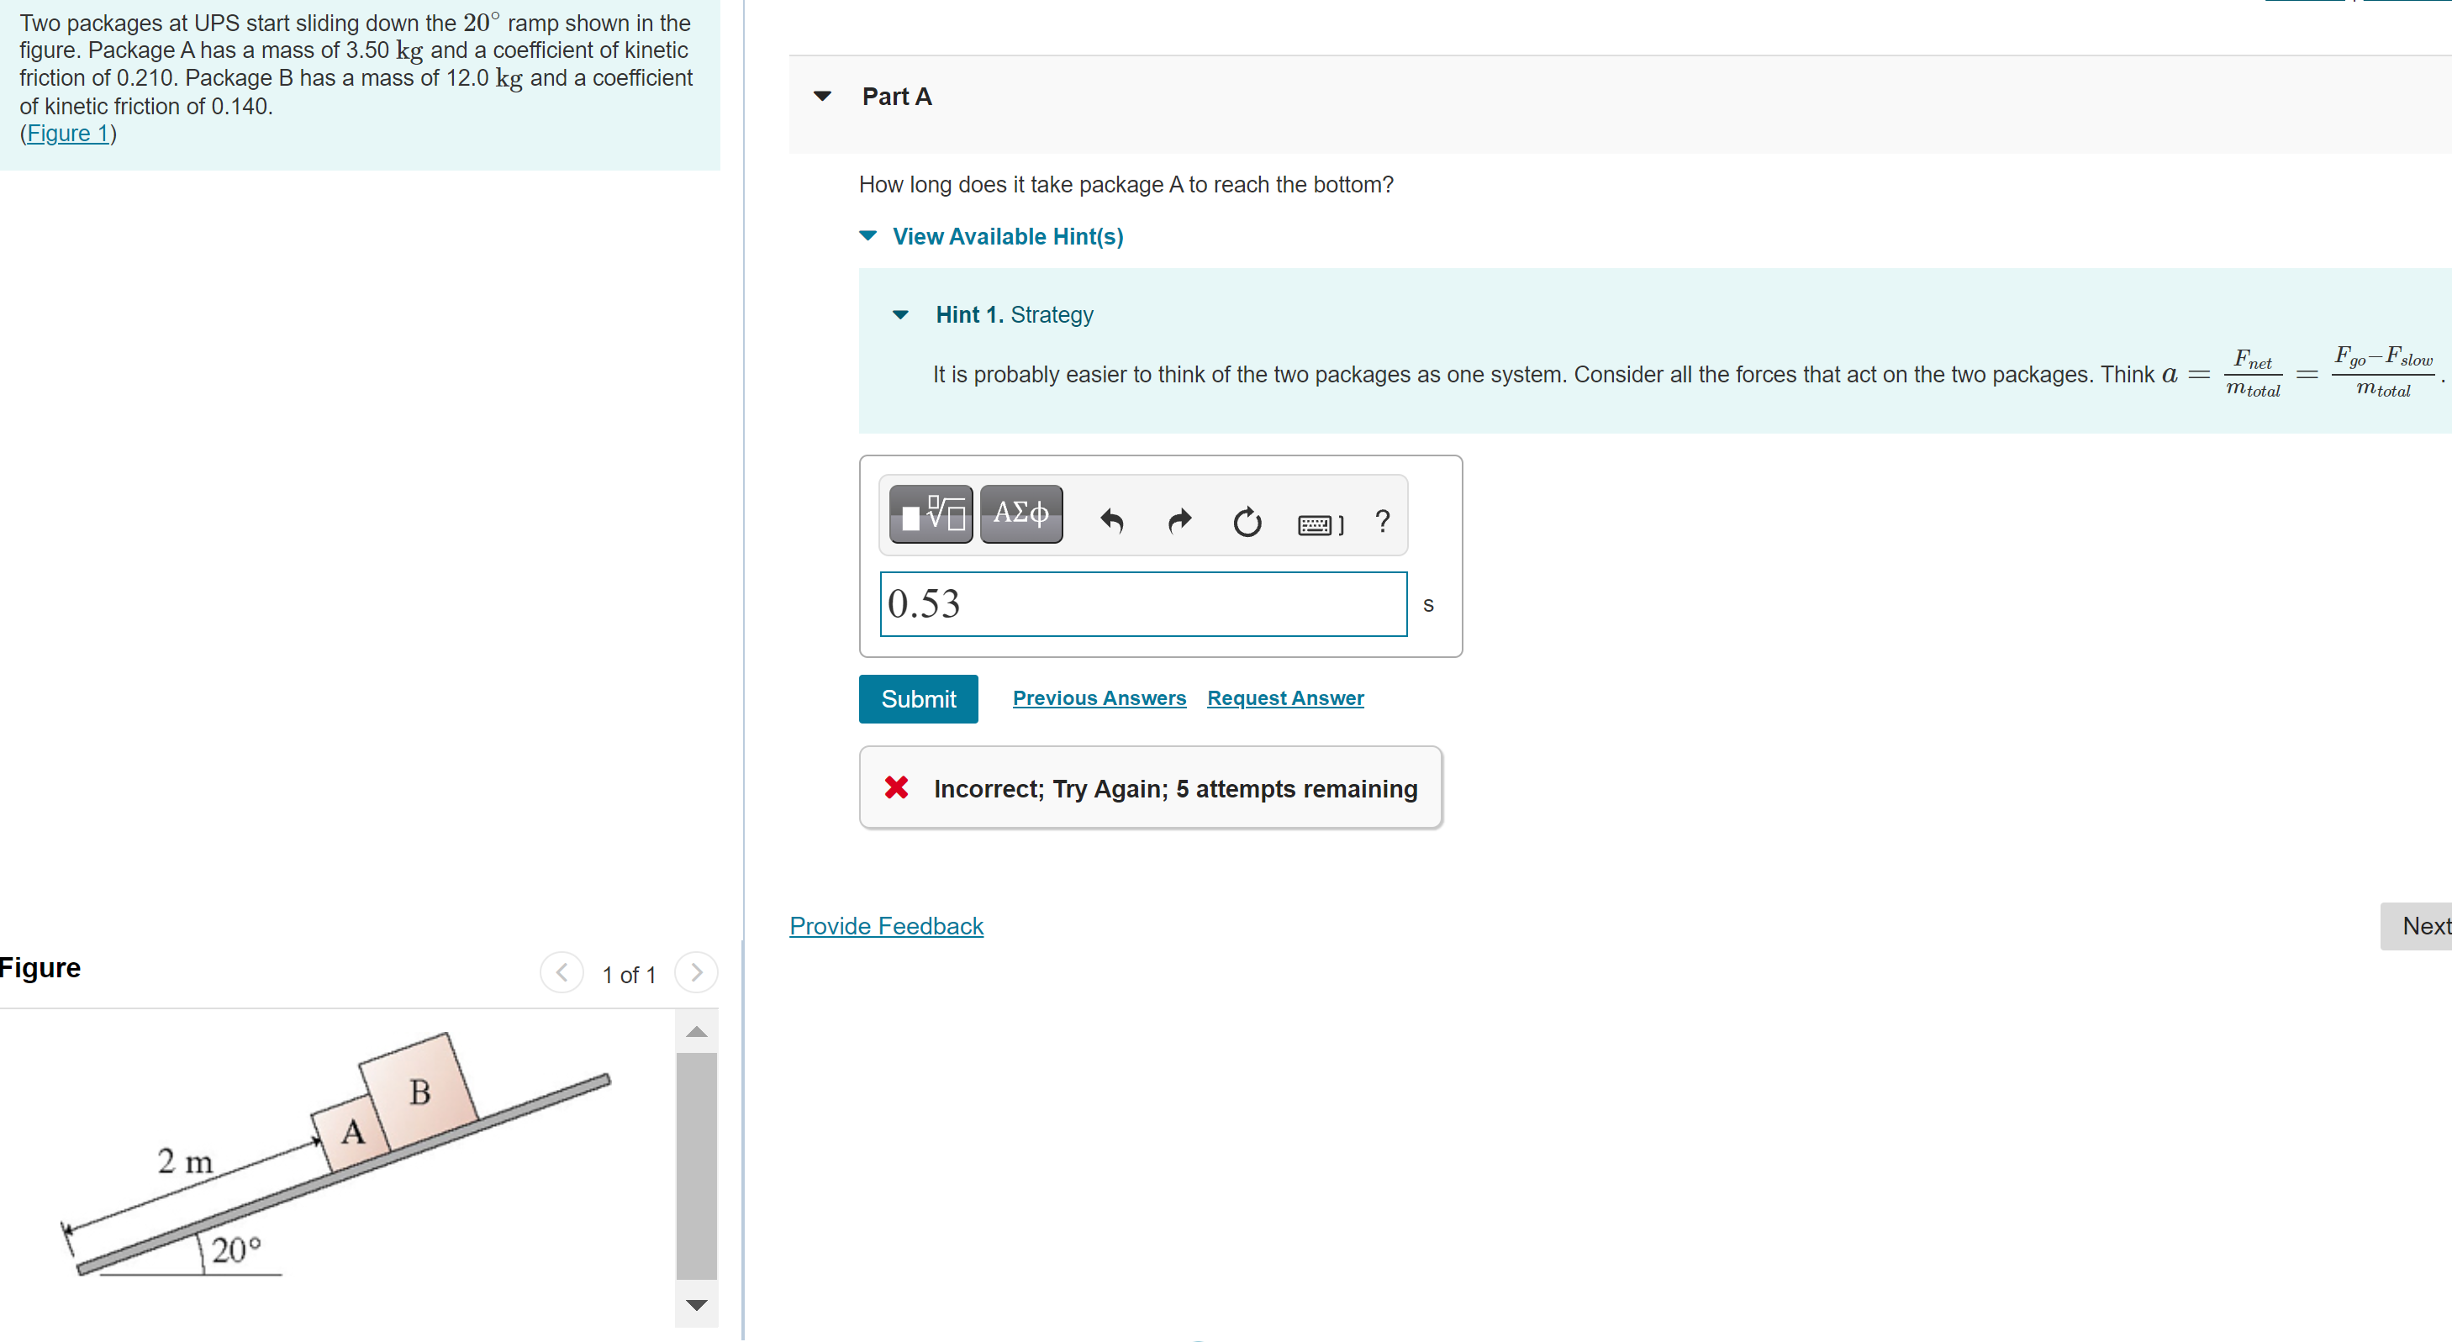
Task: Click the Submit button
Action: coord(918,698)
